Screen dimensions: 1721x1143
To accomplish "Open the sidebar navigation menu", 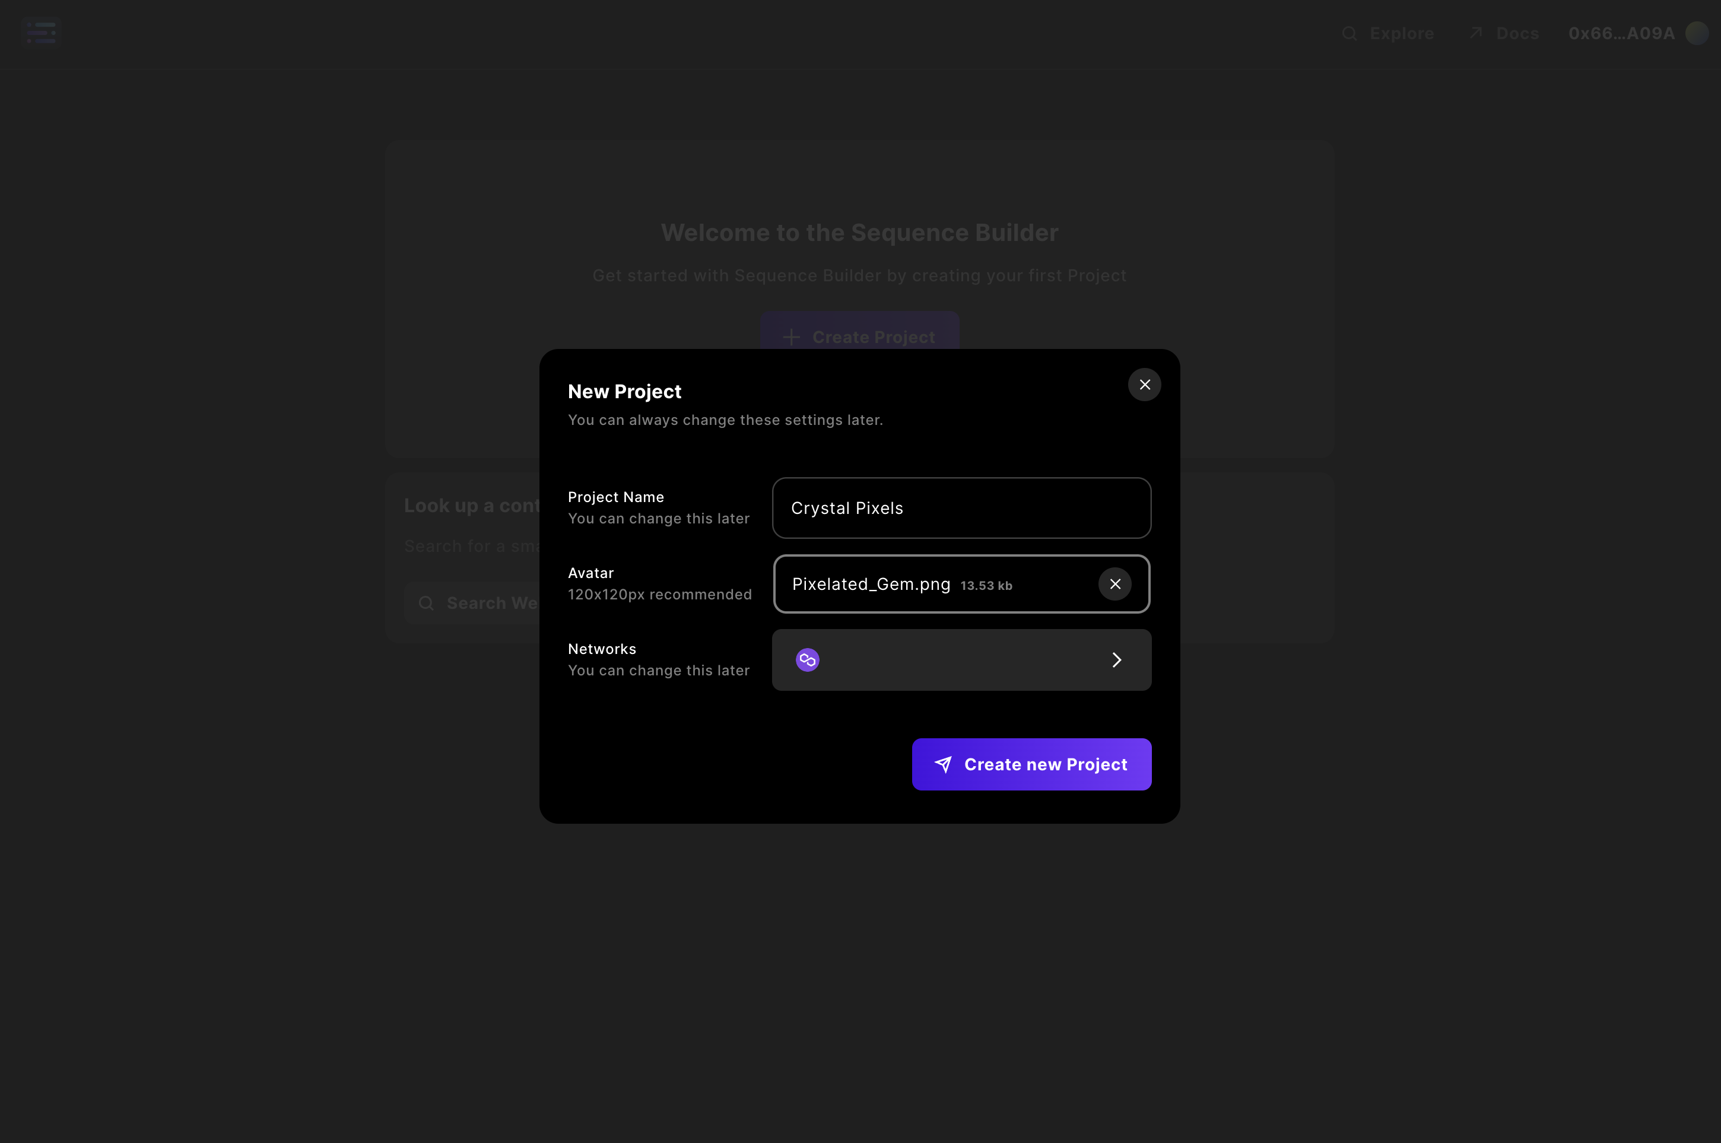I will click(42, 31).
